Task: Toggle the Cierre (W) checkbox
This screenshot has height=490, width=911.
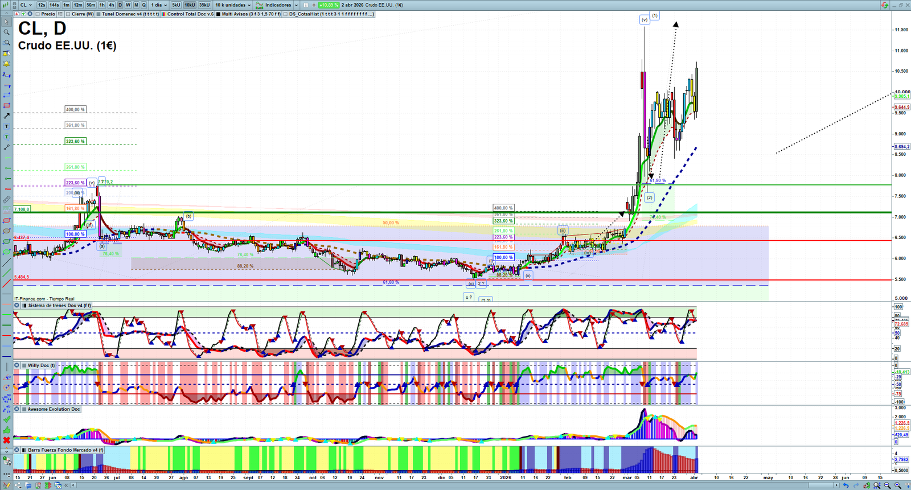Action: click(68, 14)
